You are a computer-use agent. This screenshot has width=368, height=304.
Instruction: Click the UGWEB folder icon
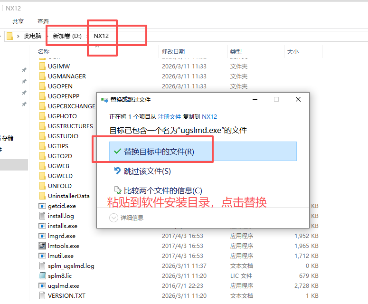pyautogui.click(x=42, y=166)
